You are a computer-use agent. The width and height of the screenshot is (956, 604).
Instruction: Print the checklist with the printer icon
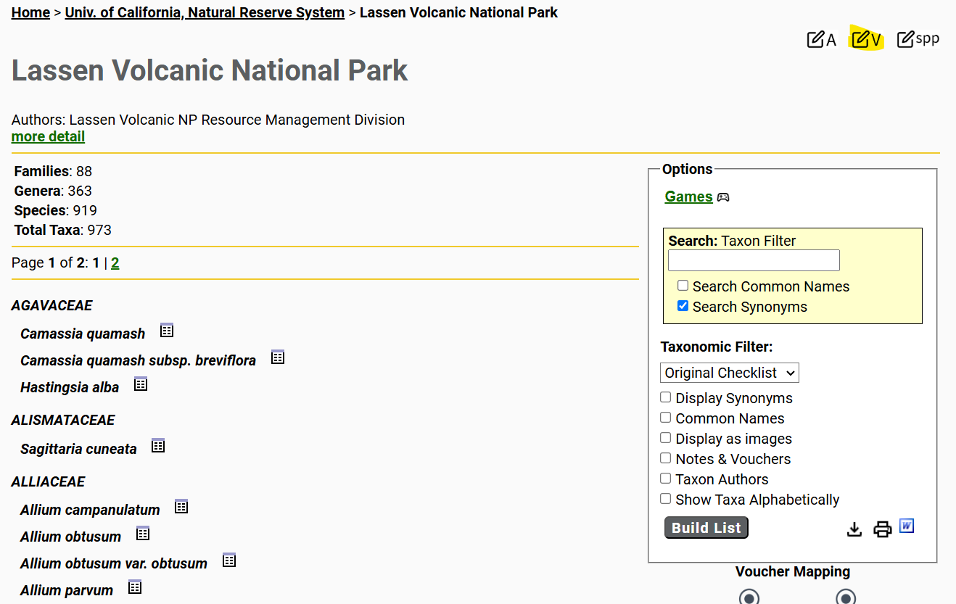[882, 529]
